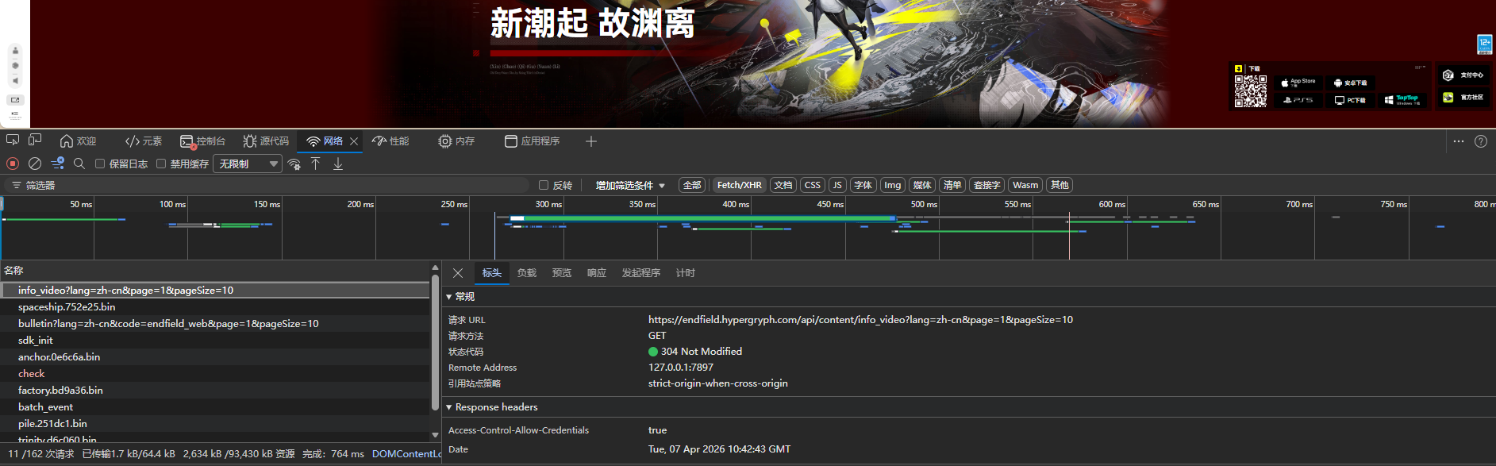The width and height of the screenshot is (1496, 466).
Task: Click the download QR code
Action: coord(1250,91)
